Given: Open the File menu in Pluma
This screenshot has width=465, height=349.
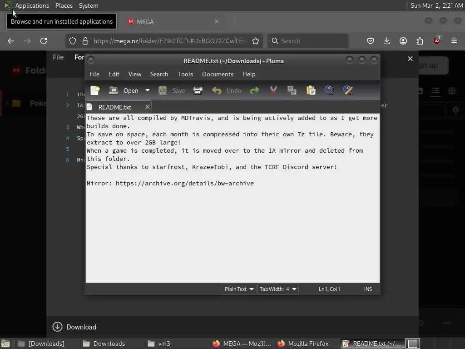Looking at the screenshot, I should pyautogui.click(x=94, y=74).
